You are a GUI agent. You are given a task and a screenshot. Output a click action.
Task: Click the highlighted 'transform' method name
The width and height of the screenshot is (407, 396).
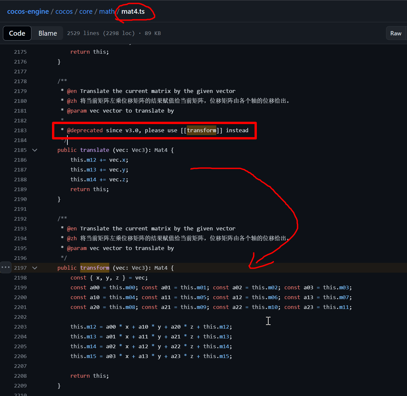[95, 268]
